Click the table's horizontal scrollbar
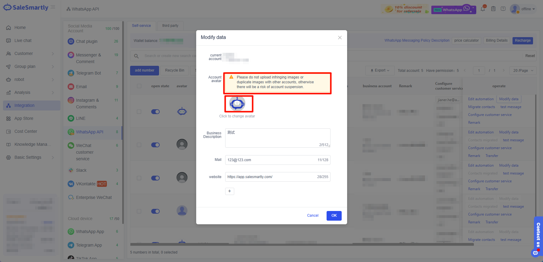 point(302,244)
